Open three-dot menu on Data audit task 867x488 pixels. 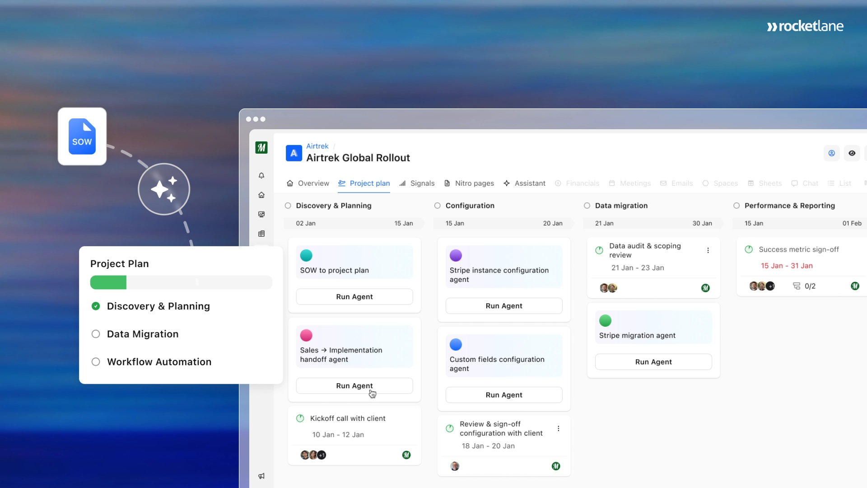coord(708,250)
